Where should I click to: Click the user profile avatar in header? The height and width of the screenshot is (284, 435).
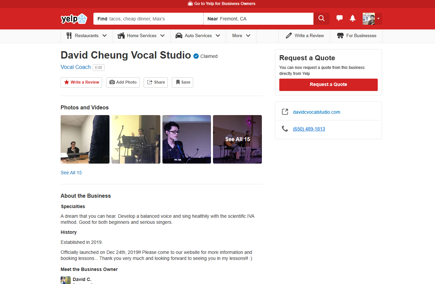[369, 19]
